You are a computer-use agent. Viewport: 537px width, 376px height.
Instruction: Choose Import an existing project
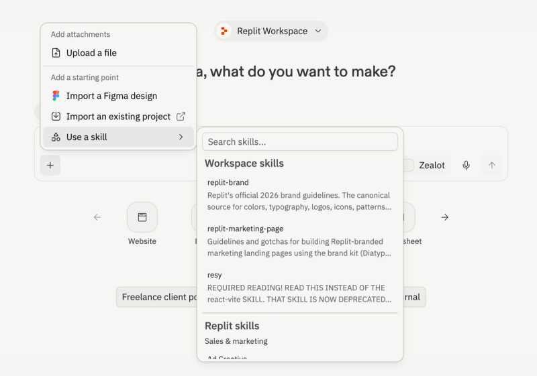tap(119, 117)
